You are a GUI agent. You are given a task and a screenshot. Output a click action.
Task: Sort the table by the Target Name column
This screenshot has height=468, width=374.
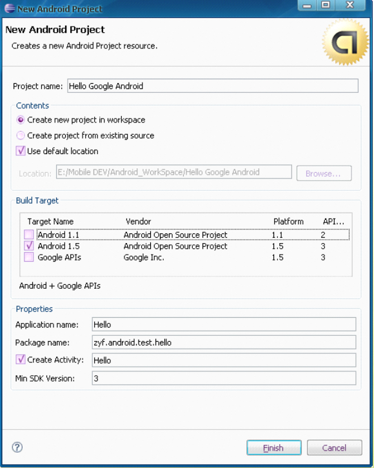pyautogui.click(x=50, y=222)
